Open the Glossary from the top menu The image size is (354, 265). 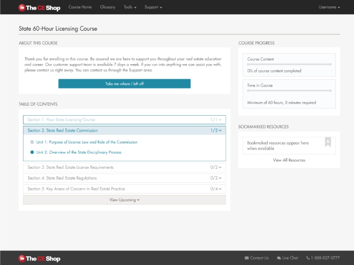coord(108,7)
